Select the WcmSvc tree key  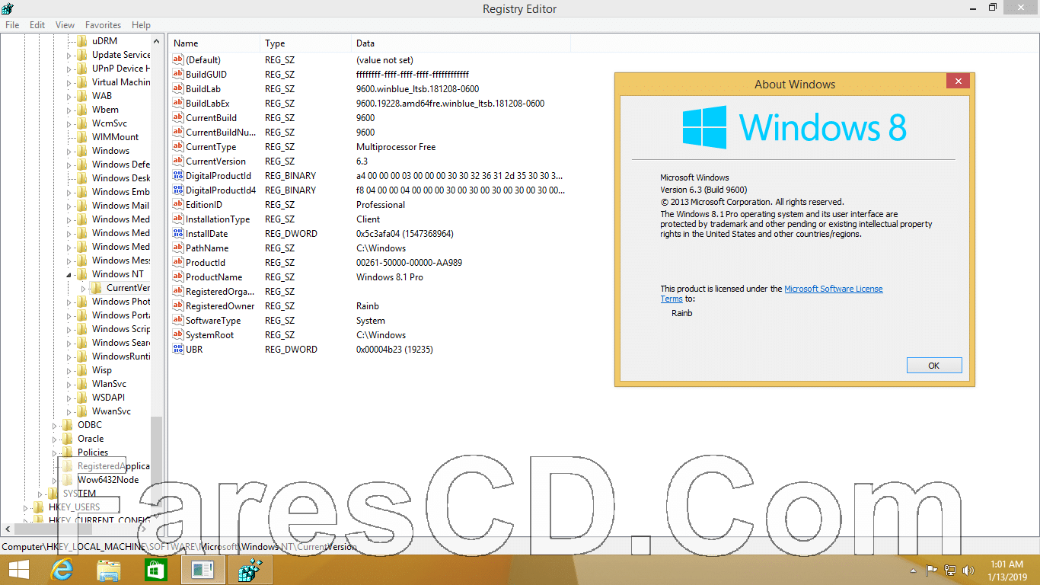click(x=110, y=123)
